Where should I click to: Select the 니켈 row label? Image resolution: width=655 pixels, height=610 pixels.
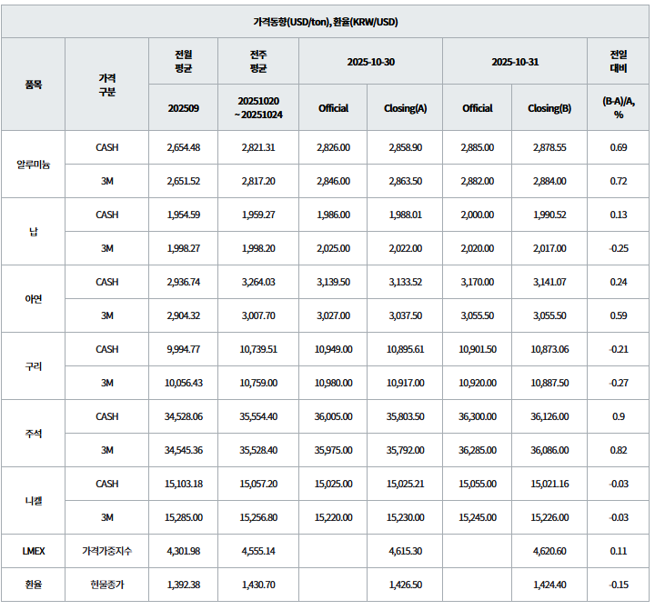coord(34,501)
